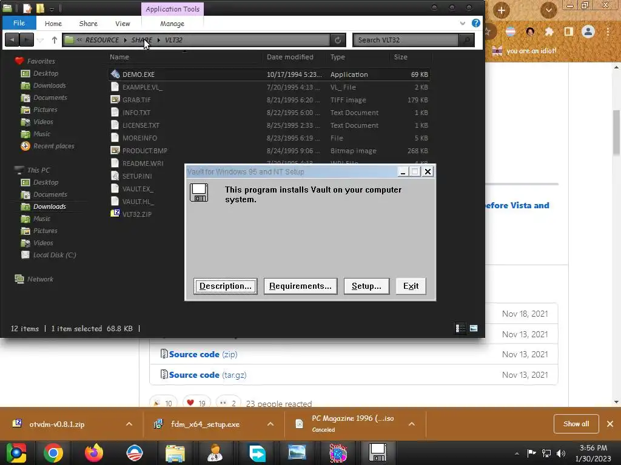Refresh the VLT32 folder view

pyautogui.click(x=337, y=40)
